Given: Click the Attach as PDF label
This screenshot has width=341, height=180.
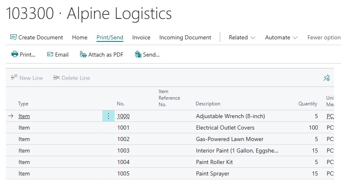Looking at the screenshot, I should (x=106, y=55).
